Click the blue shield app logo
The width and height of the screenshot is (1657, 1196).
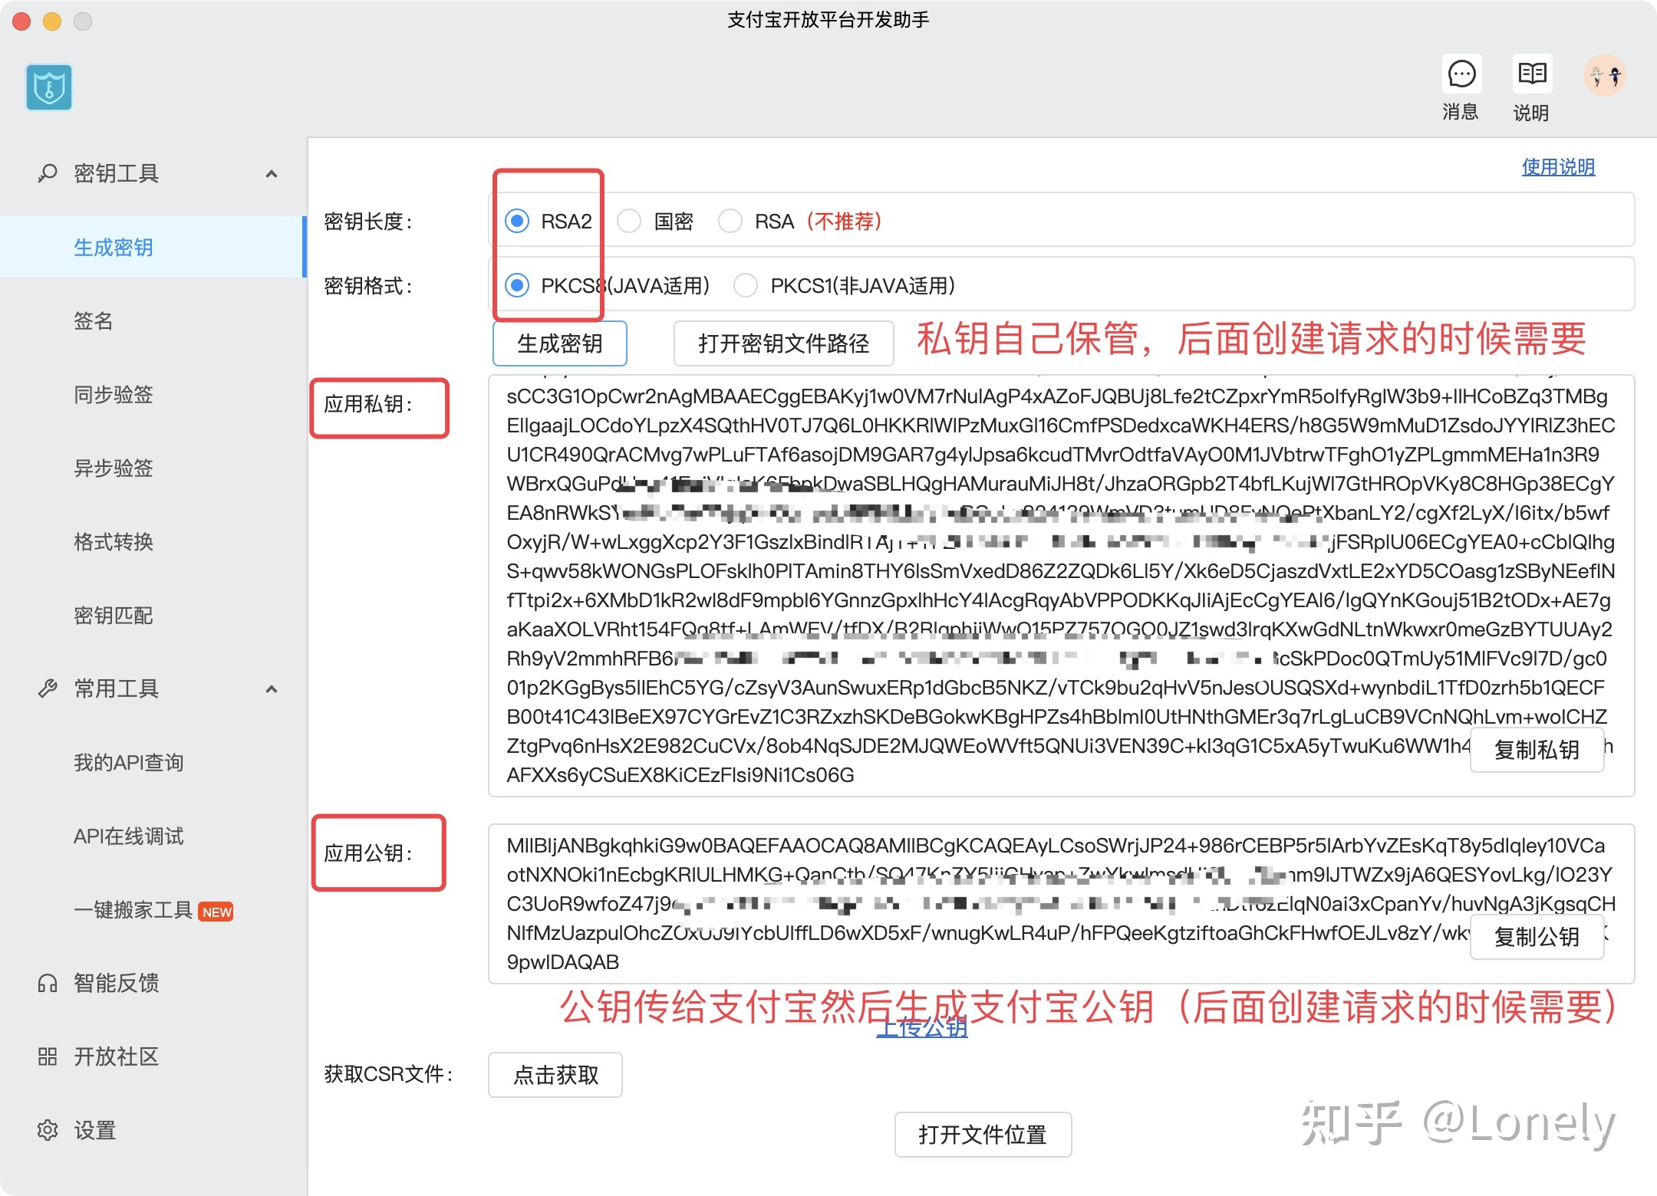49,87
